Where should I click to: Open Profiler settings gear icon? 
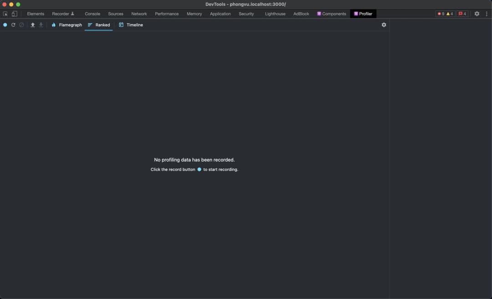(384, 25)
